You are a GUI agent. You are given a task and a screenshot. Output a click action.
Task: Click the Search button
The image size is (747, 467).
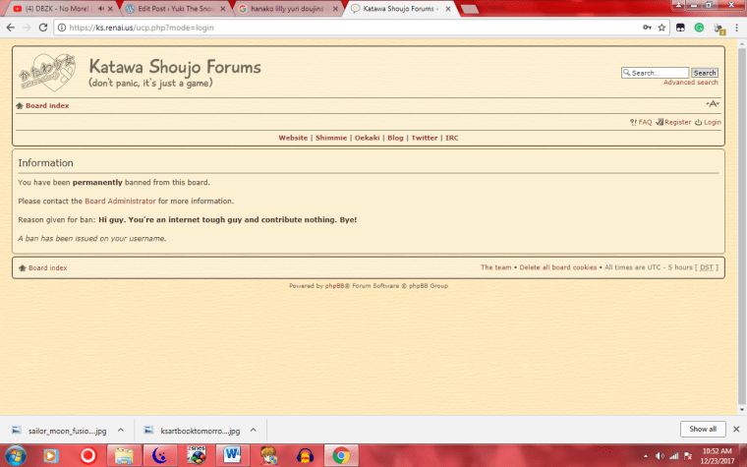click(x=705, y=73)
